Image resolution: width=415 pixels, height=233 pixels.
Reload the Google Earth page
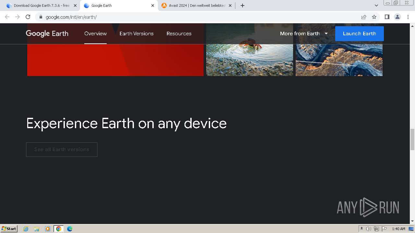(28, 17)
